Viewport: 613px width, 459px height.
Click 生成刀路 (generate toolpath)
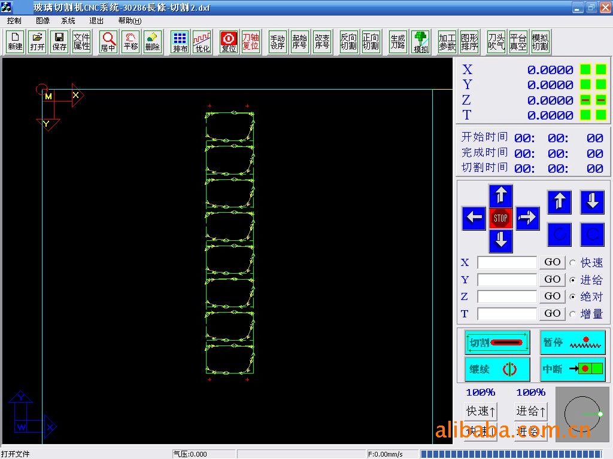click(398, 41)
